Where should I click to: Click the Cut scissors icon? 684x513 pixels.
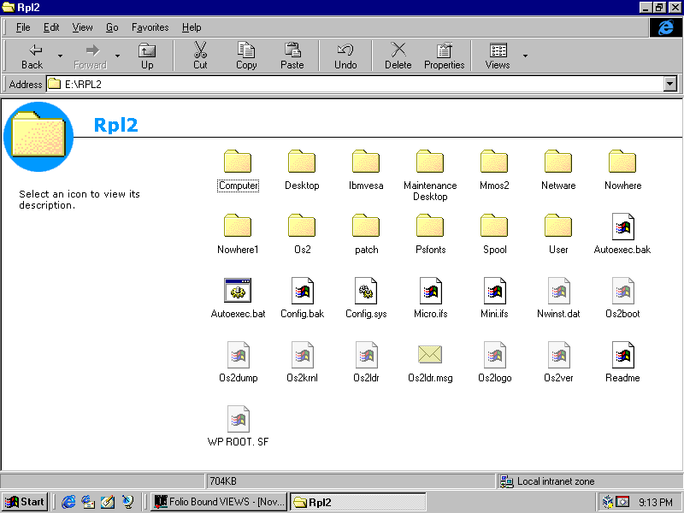(x=200, y=50)
